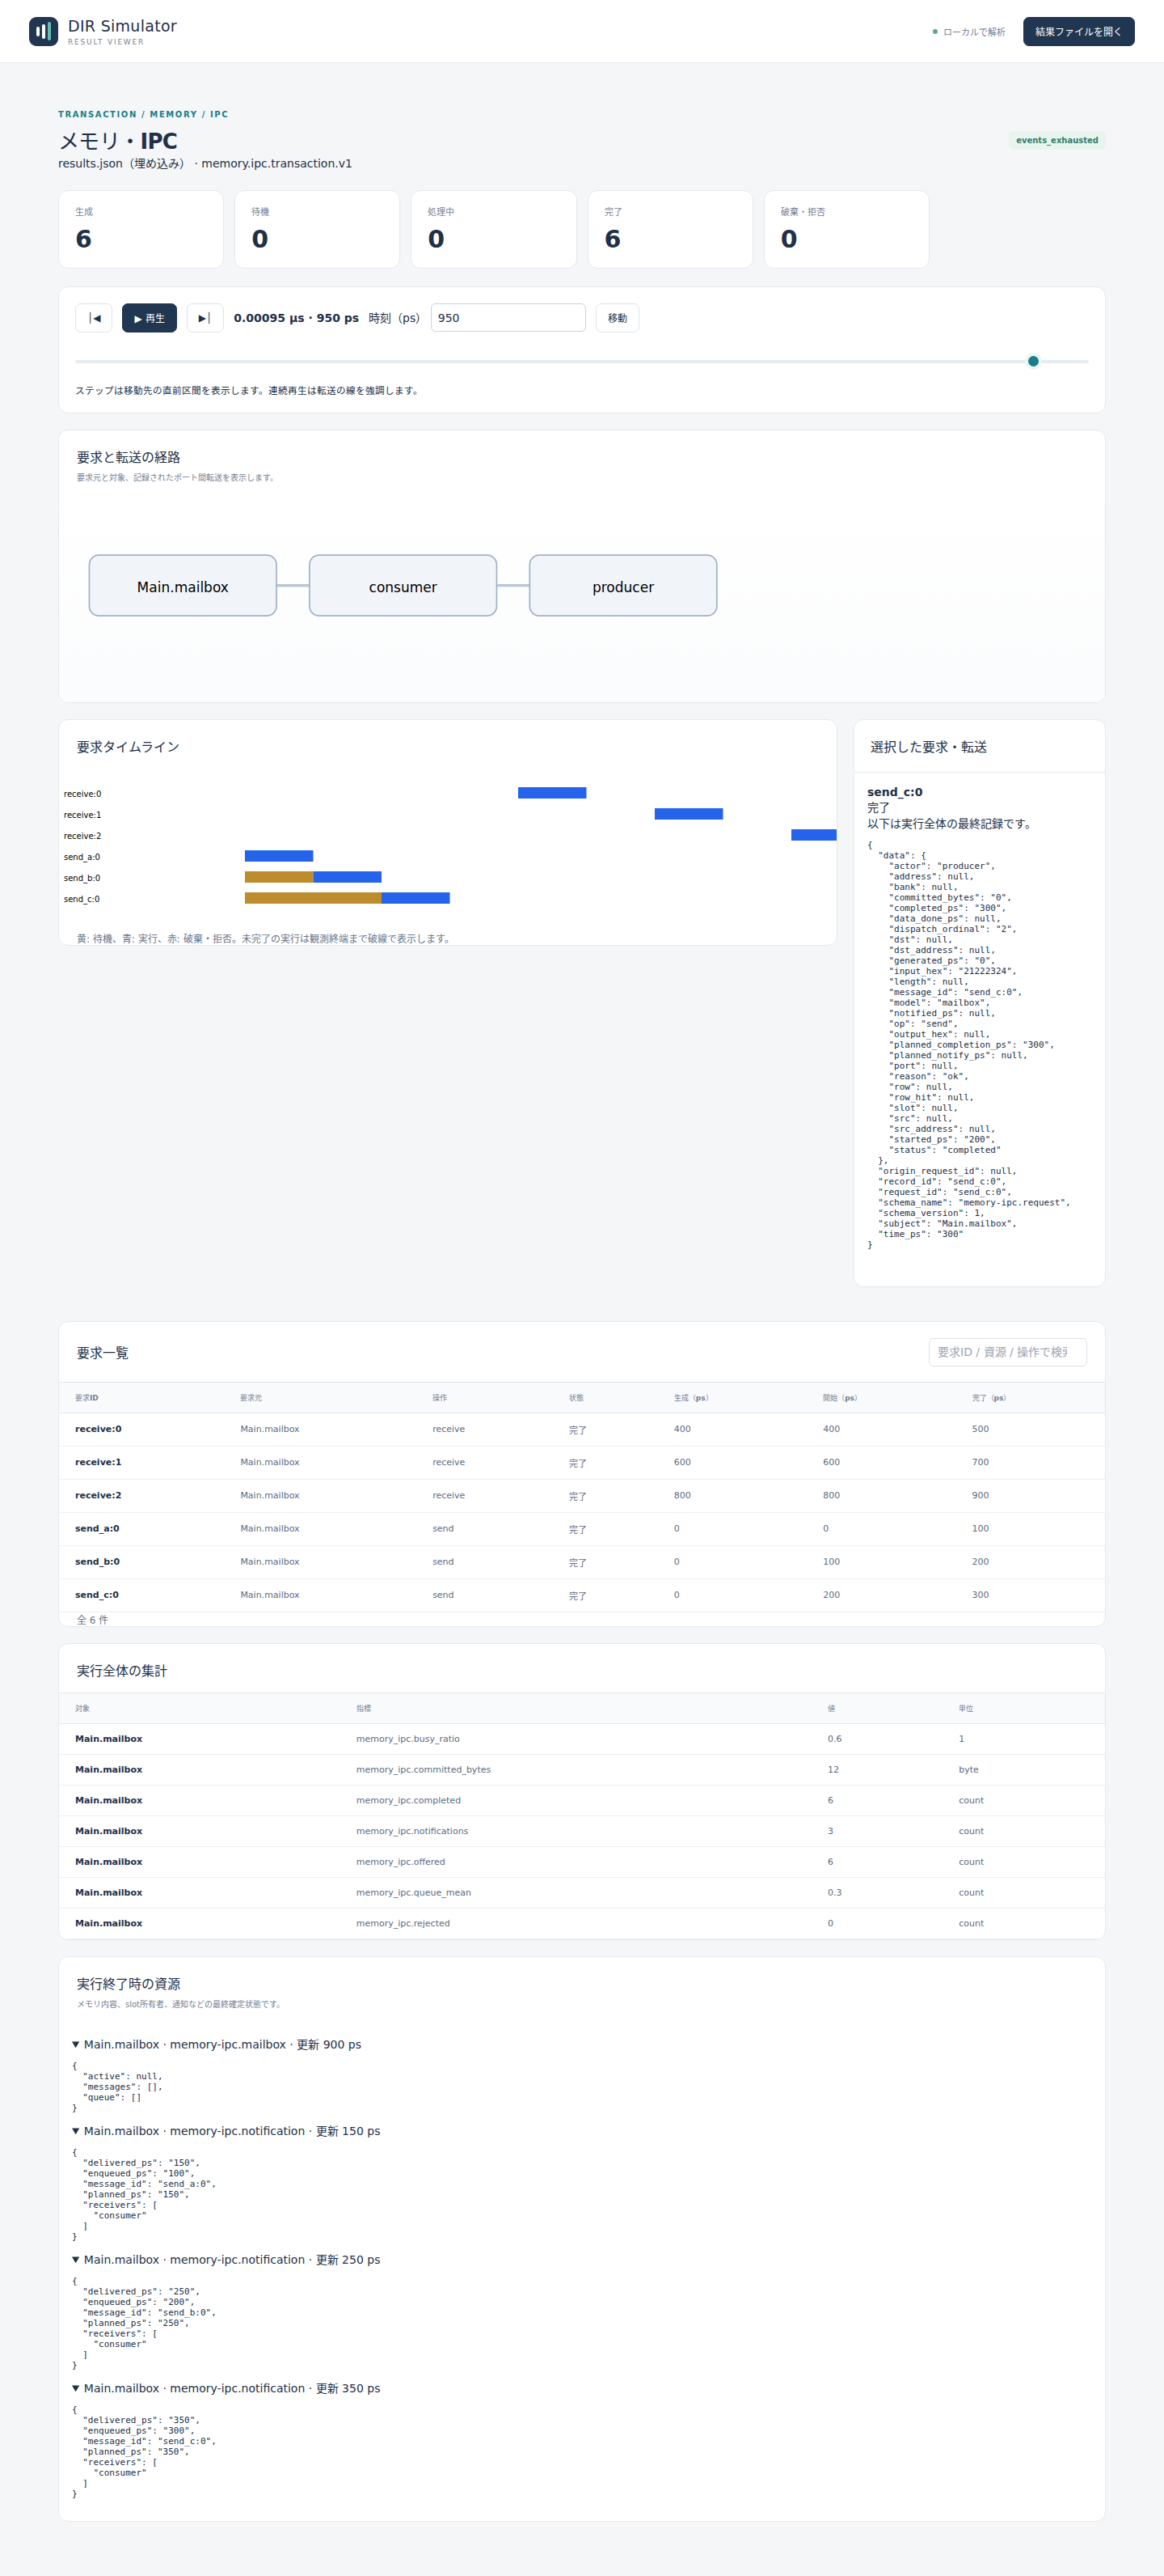1164x2576 pixels.
Task: Click the receive:2 timeline bar
Action: point(813,835)
